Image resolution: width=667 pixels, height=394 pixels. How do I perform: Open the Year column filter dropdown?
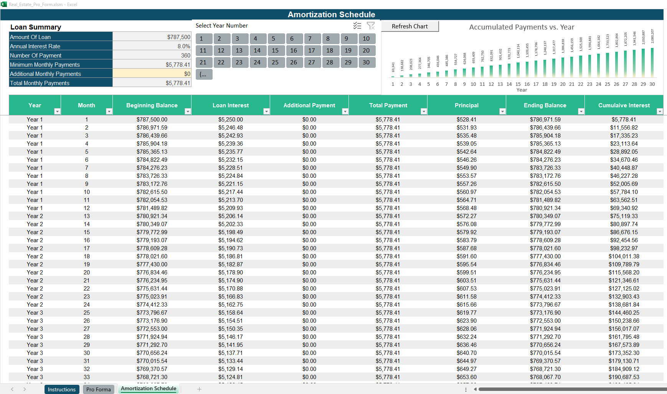pyautogui.click(x=57, y=112)
